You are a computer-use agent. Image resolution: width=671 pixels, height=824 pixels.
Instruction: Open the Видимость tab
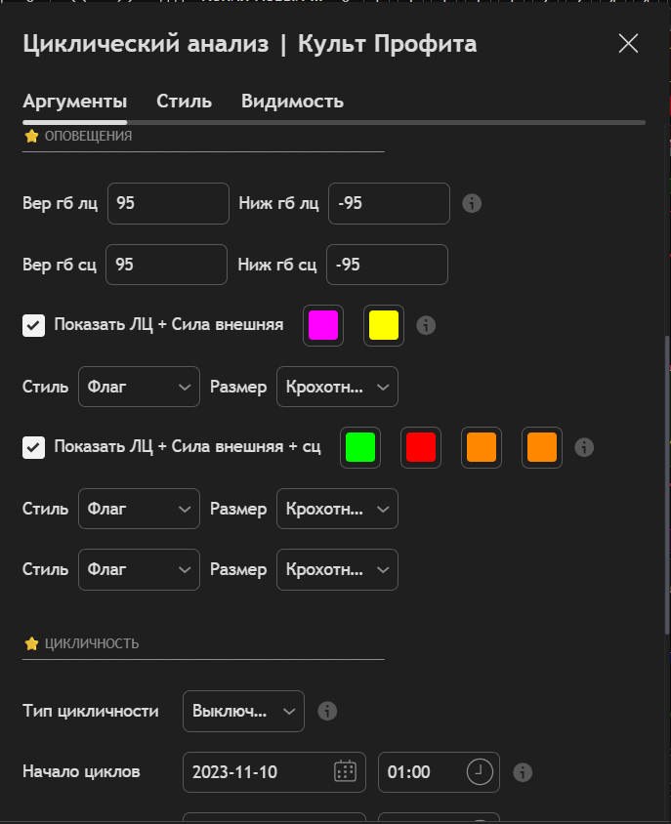292,102
